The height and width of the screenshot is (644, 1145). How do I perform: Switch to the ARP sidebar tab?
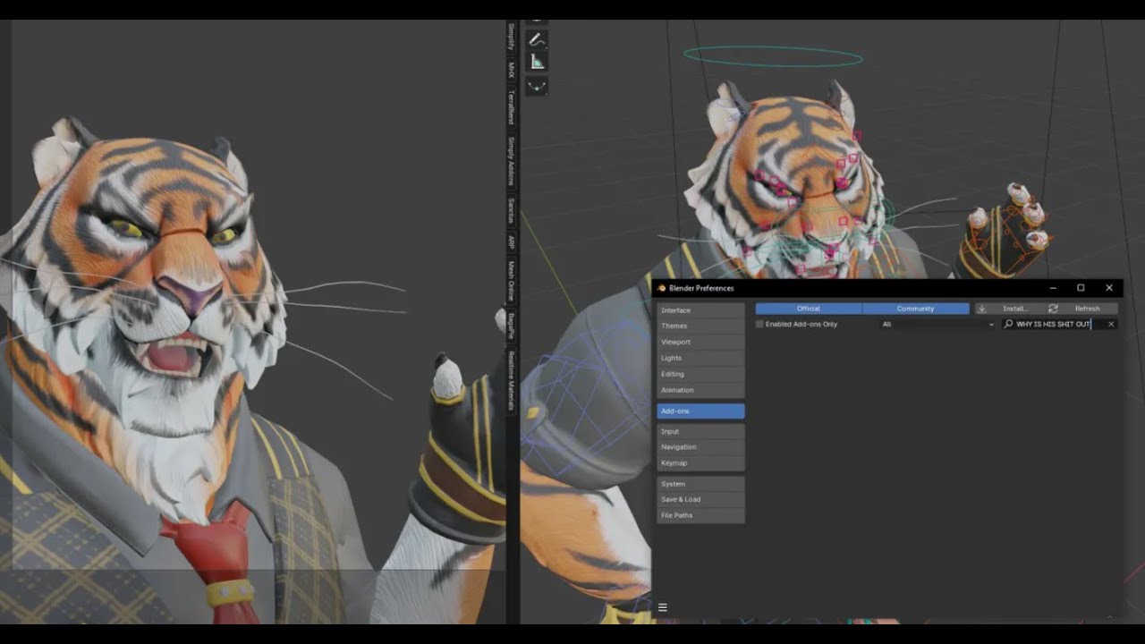tap(512, 241)
